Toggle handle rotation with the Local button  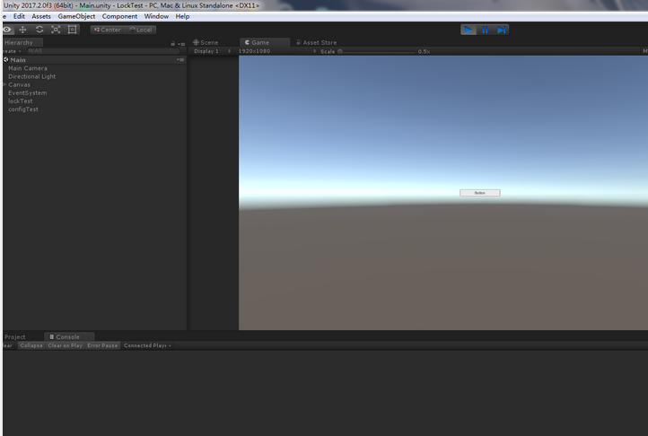pos(141,30)
